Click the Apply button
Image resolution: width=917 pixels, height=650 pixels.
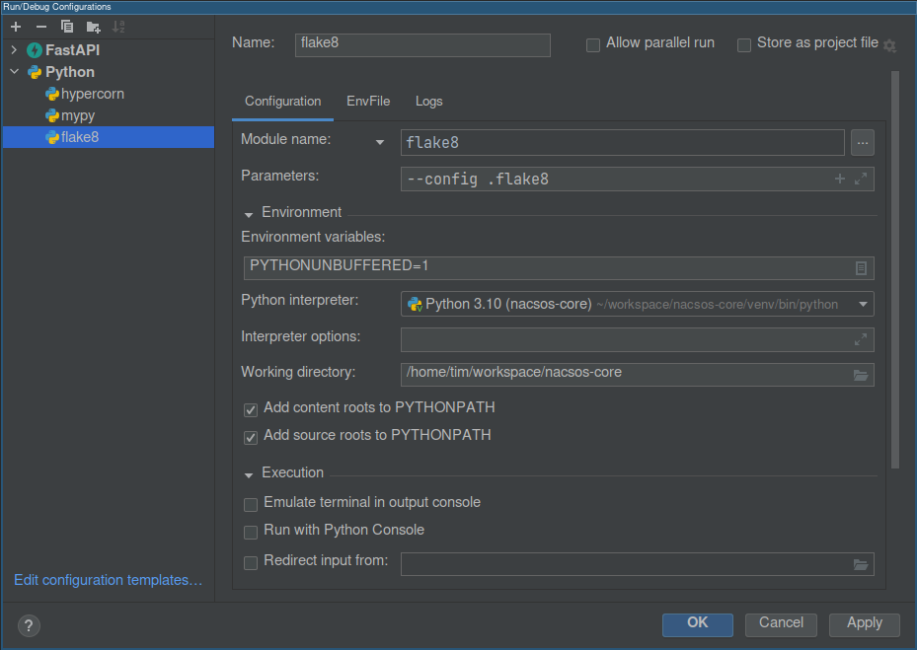[x=864, y=623]
